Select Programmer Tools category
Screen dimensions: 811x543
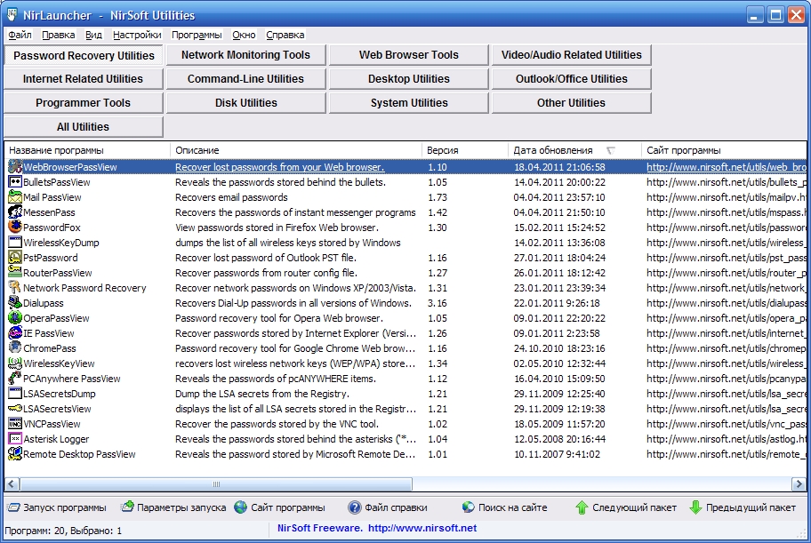coord(83,103)
